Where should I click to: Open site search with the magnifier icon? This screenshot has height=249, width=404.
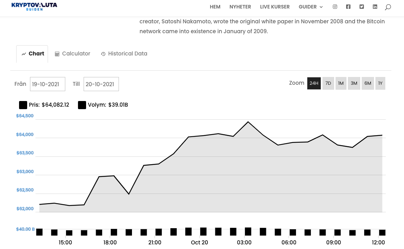click(388, 7)
